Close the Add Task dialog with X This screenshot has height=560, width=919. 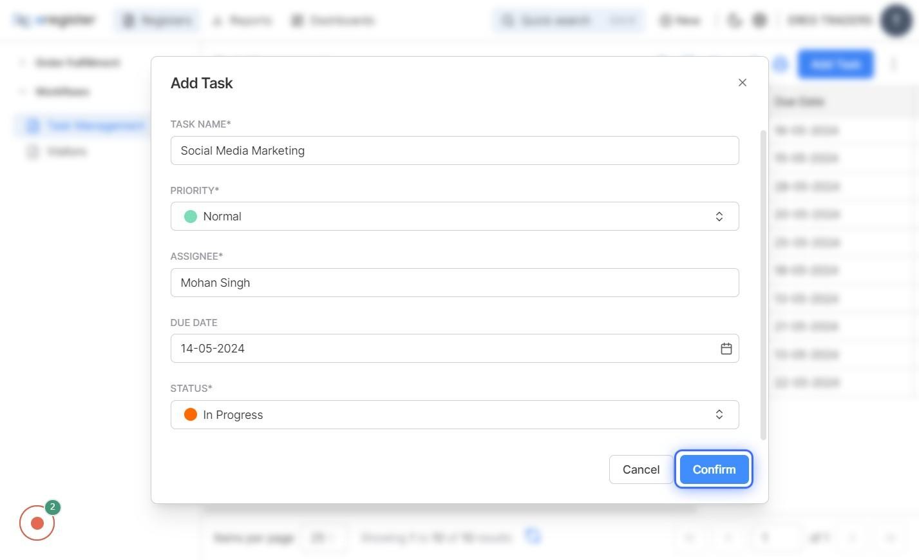(x=743, y=82)
